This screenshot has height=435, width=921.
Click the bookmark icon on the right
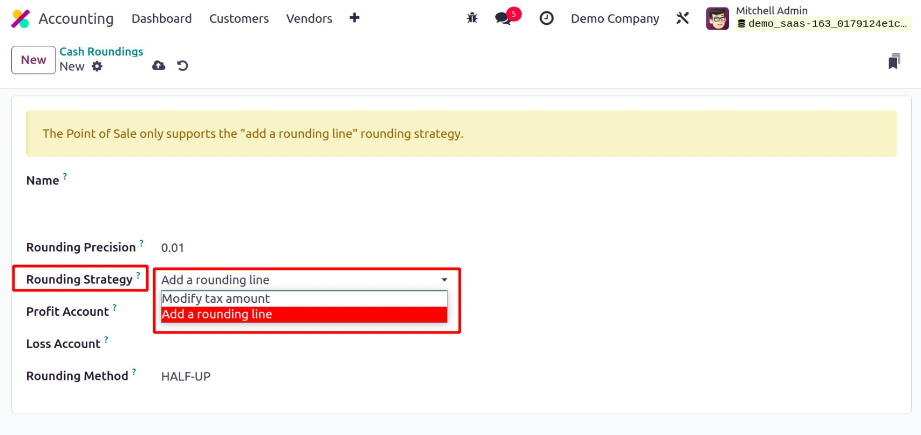(894, 62)
